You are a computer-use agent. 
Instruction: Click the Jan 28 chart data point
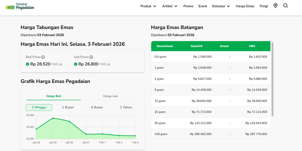[x=36, y=129]
